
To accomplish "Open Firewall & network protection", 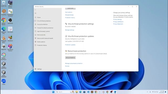I will 45,28.
